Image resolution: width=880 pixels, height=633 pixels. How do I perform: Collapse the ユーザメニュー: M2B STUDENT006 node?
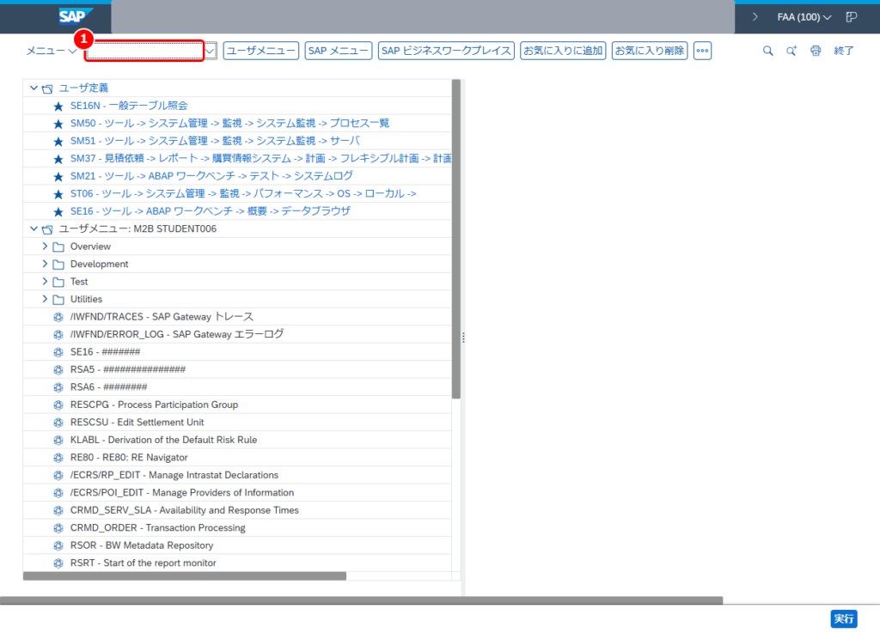click(34, 228)
